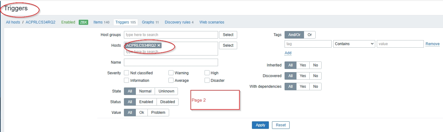Image resolution: width=443 pixels, height=132 pixels.
Task: Open the Items 140 tab
Action: pos(101,22)
